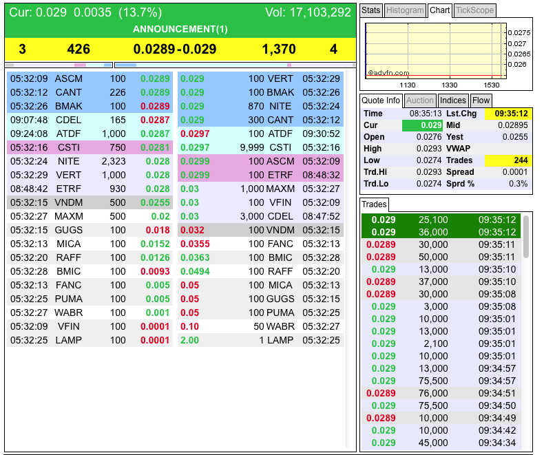Select the RAFF ask at 0.0494

tap(260, 271)
